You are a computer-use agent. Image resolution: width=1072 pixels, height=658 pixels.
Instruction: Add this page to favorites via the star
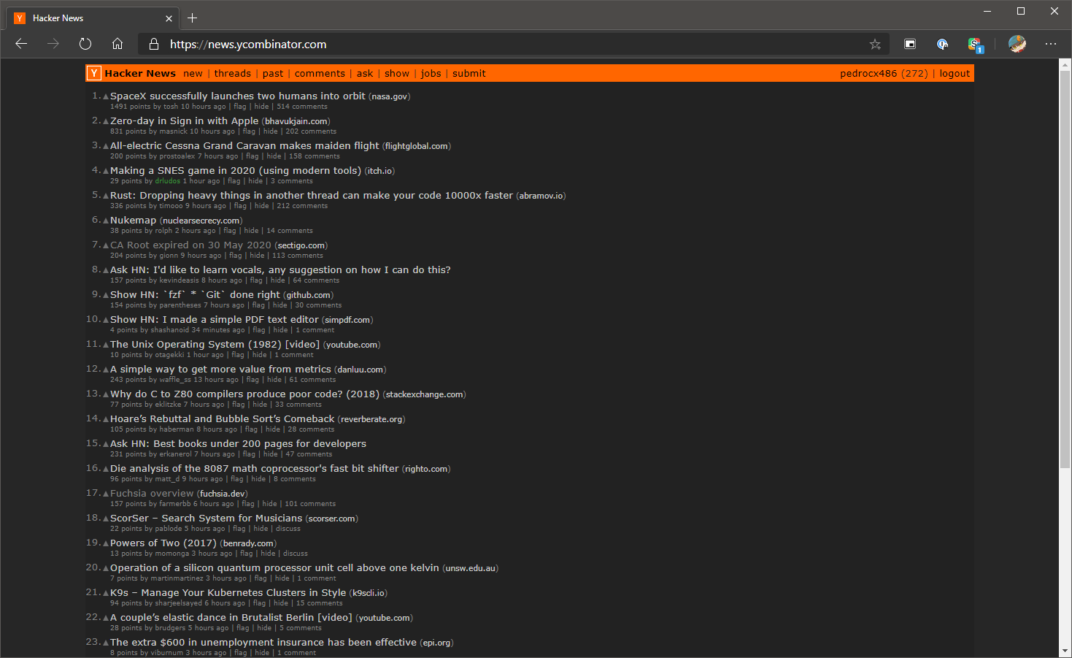tap(875, 44)
